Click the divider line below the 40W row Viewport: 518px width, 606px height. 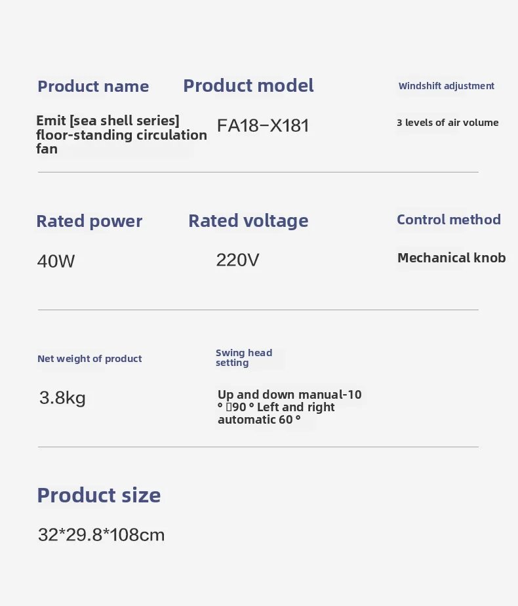(x=258, y=310)
